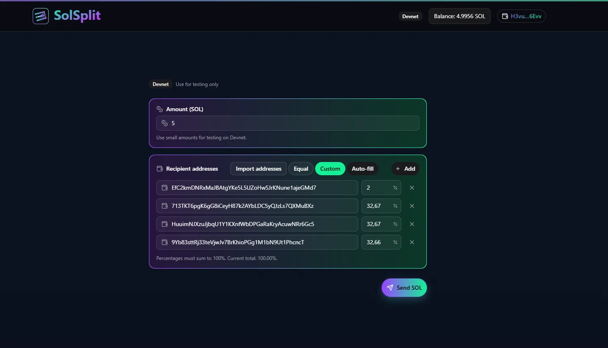Select the Custom split mode
This screenshot has height=348, width=608.
coord(330,169)
